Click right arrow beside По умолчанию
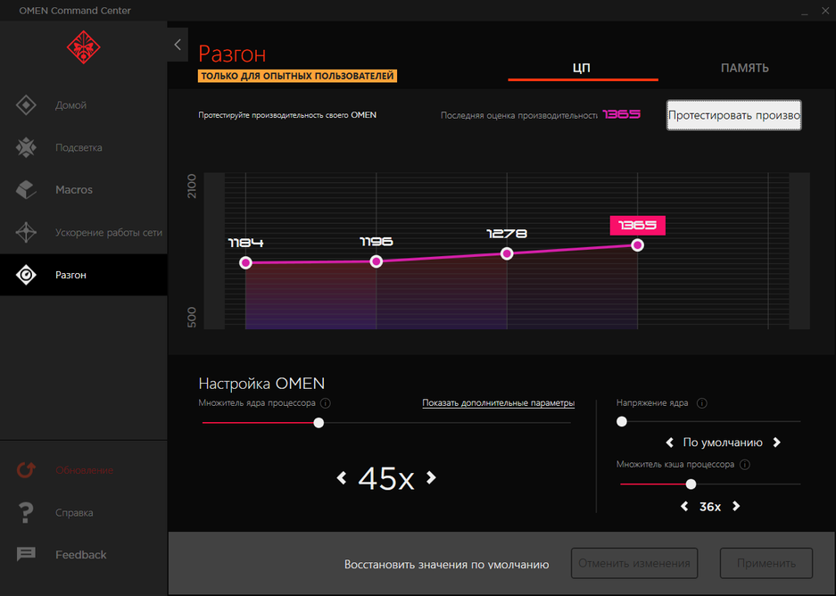The image size is (836, 596). tap(777, 443)
